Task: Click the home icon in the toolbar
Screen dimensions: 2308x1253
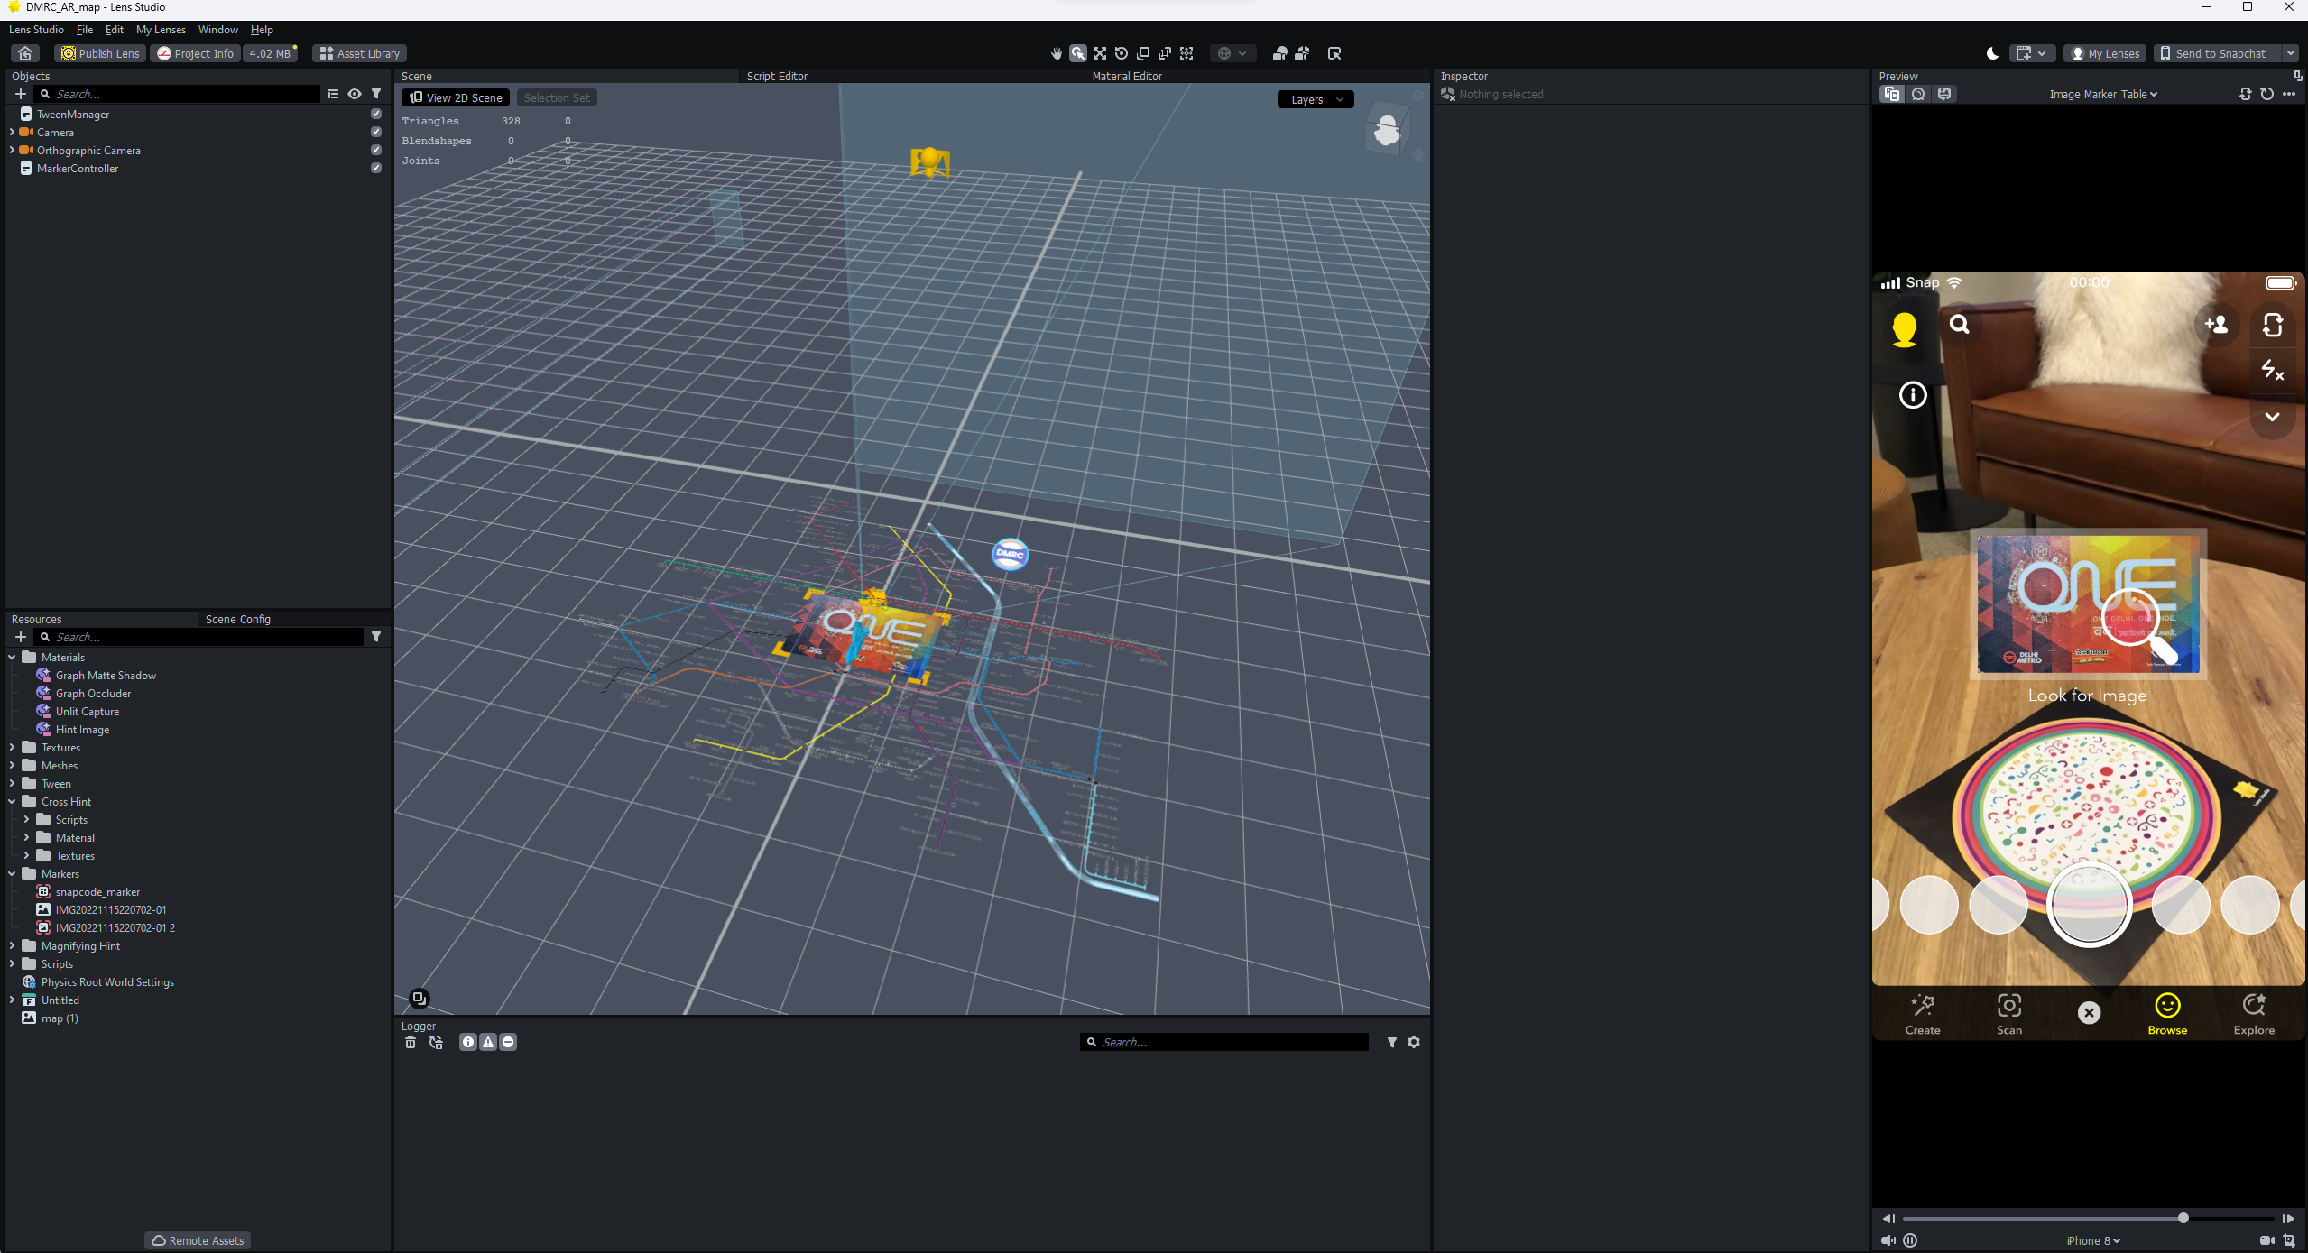Action: [25, 53]
